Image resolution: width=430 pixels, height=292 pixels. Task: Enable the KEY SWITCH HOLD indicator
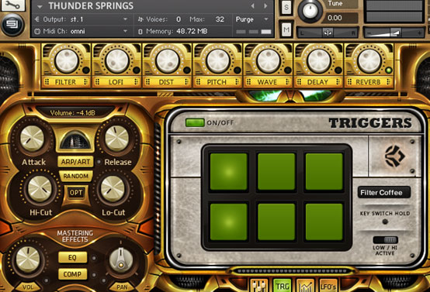[x=385, y=222]
